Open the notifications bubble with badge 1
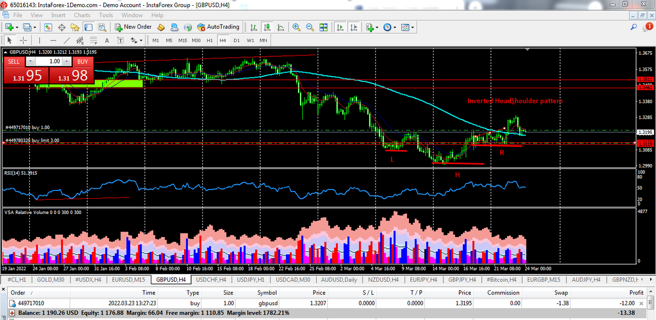 point(648,27)
